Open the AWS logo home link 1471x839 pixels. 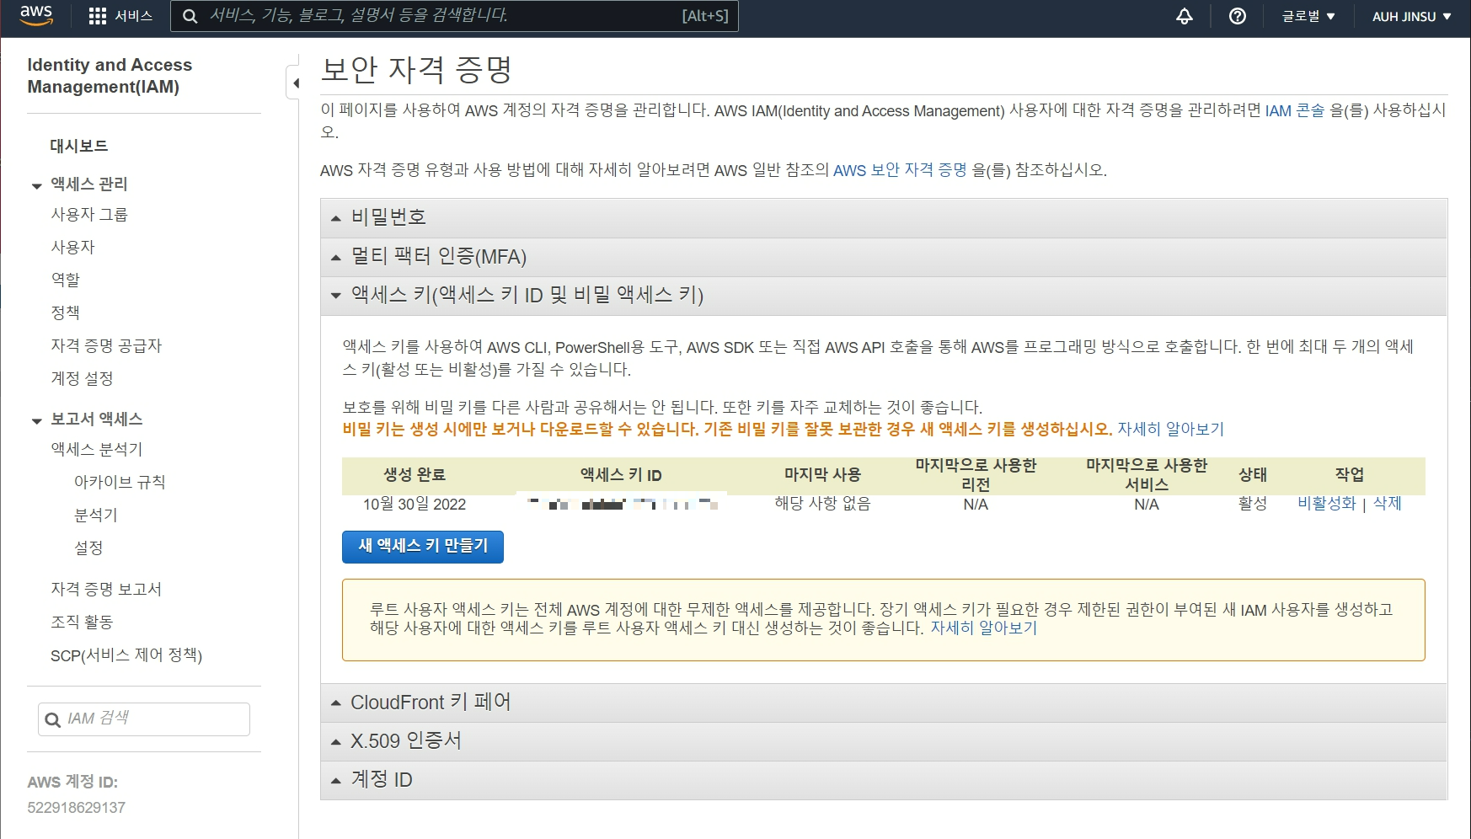coord(36,16)
